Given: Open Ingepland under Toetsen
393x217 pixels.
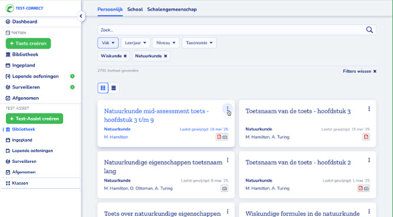Looking at the screenshot, I should (x=20, y=65).
